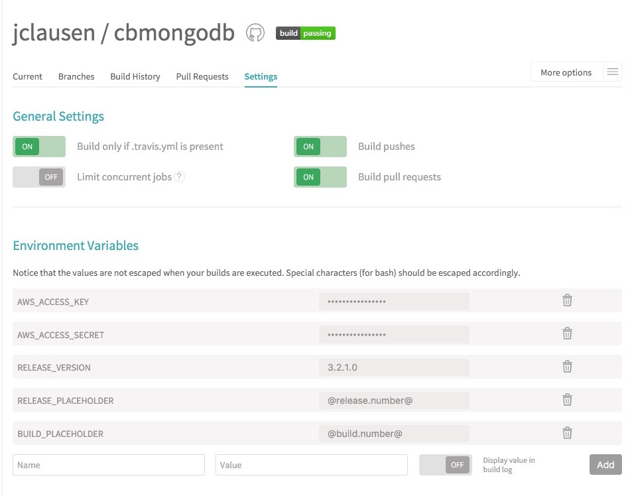Delete the RELEASE_PLACEHOLDER variable

tap(567, 400)
